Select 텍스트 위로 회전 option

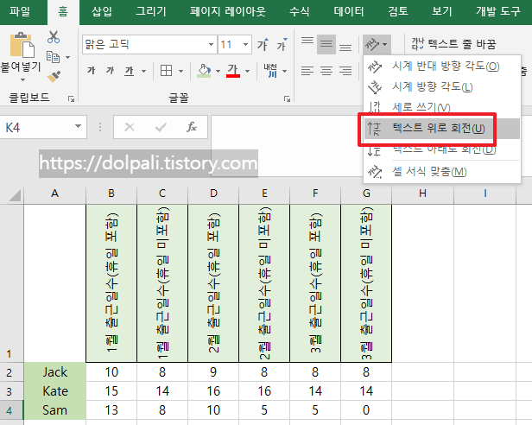tap(442, 129)
